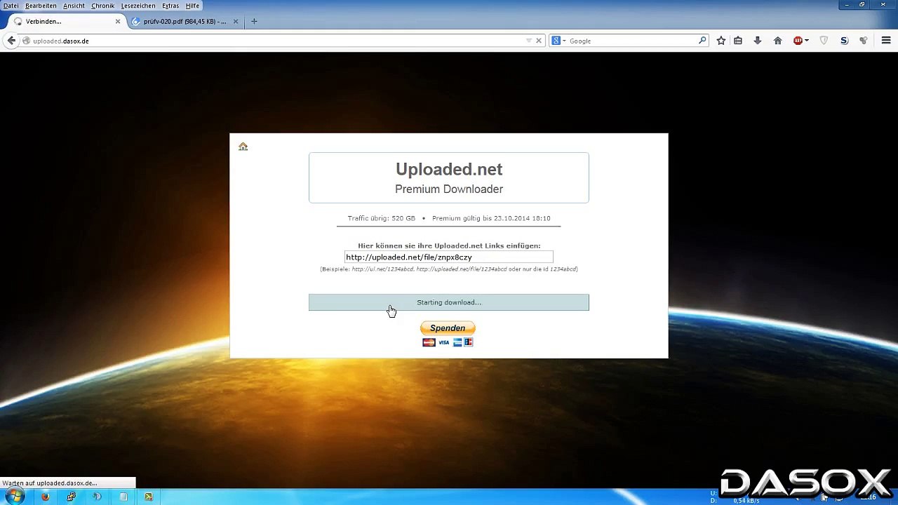Click the Uploaded.net link input field
Image resolution: width=898 pixels, height=505 pixels.
click(448, 257)
